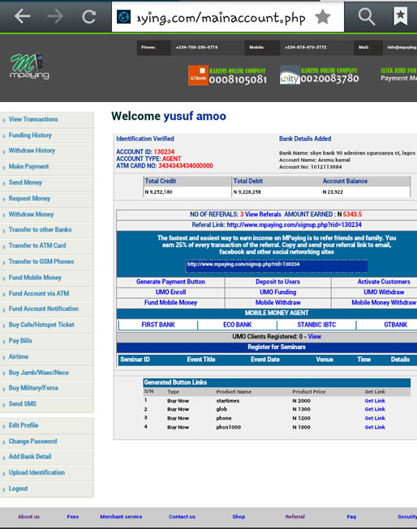Viewport: 417px width, 529px height.
Task: Open Withdraw History in the sidebar
Action: [32, 151]
